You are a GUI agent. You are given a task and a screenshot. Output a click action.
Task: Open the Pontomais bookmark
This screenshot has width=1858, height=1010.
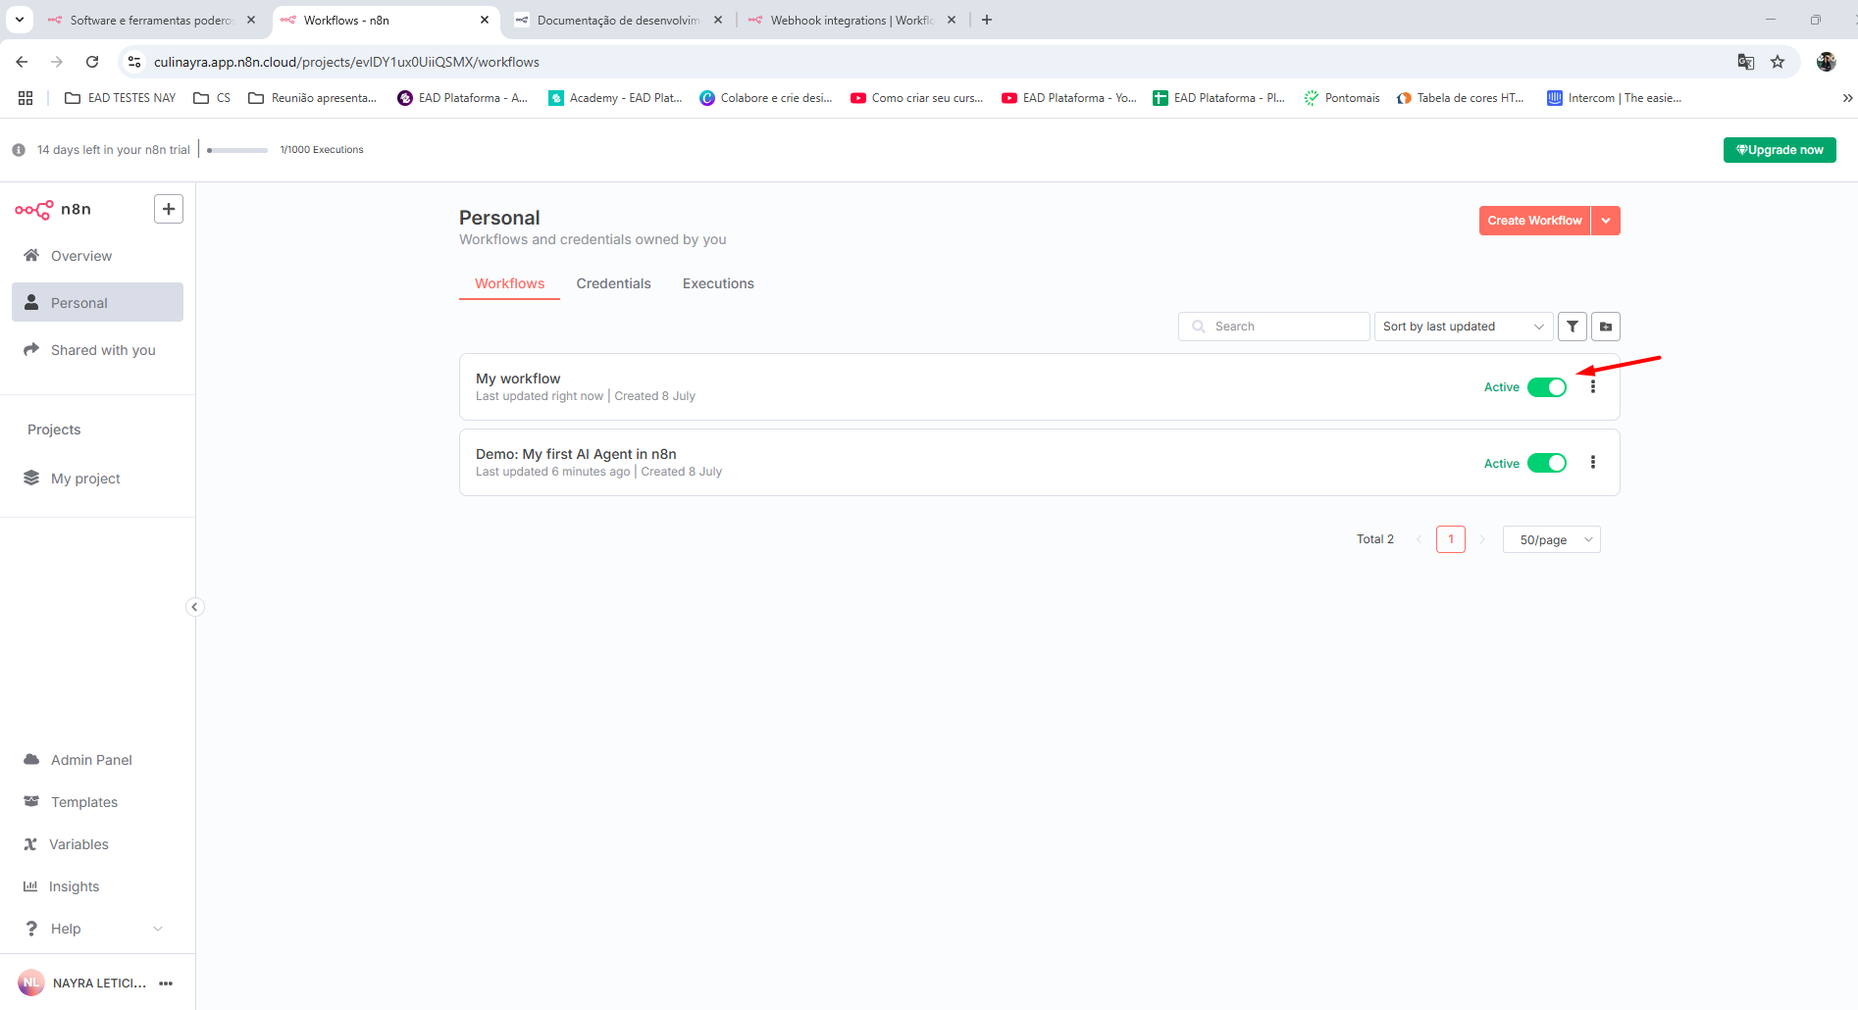point(1341,98)
